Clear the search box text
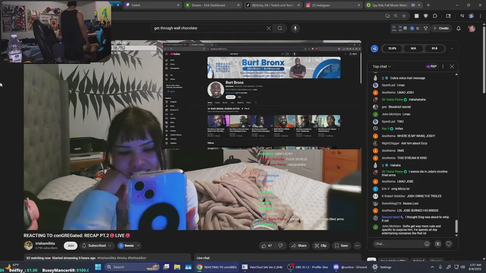This screenshot has width=486, height=273. click(x=268, y=28)
